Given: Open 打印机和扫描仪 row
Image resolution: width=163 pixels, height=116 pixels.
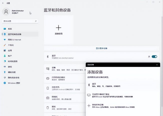Looking at the screenshot, I should (65, 78).
